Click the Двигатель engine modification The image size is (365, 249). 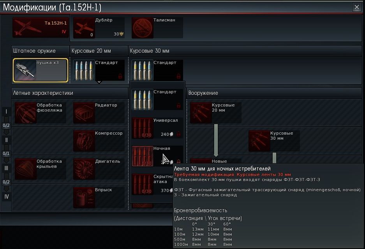tap(84, 169)
